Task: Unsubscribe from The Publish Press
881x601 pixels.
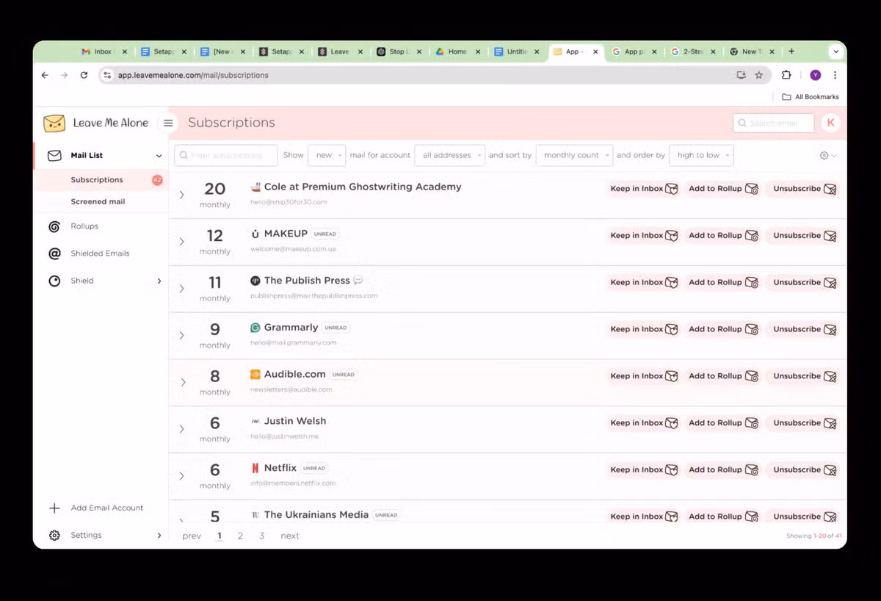Action: point(802,282)
